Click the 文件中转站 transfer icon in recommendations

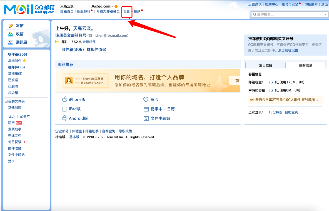point(146,118)
